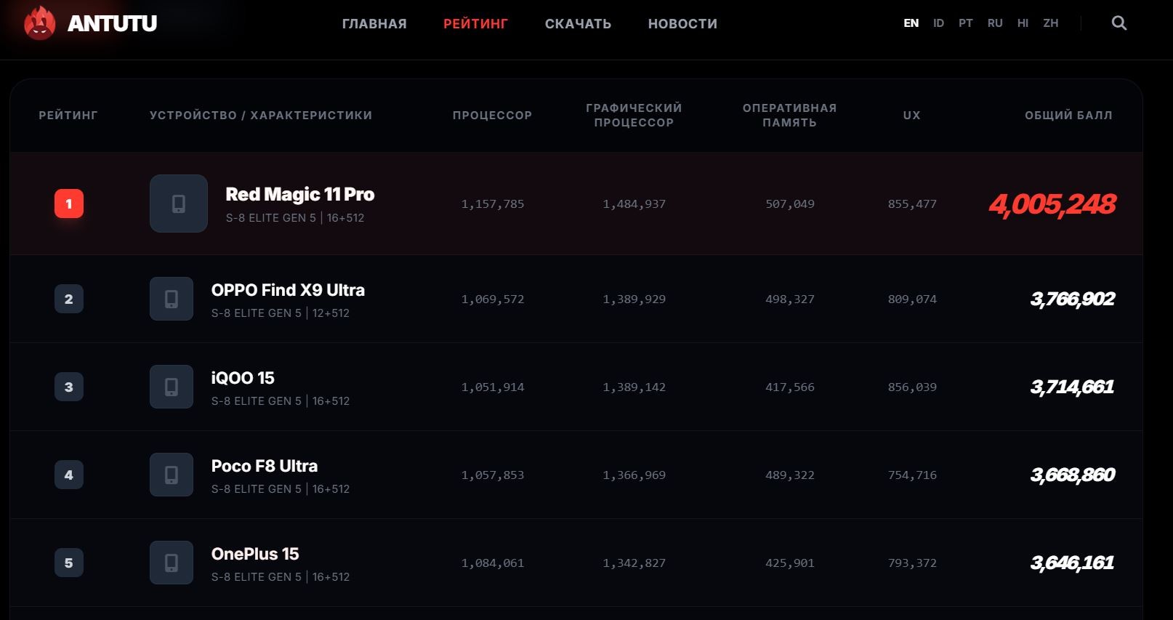Click the red rank 1 badge
The width and height of the screenshot is (1173, 620).
point(69,204)
